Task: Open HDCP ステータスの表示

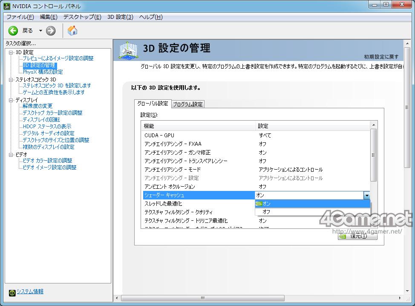Action: point(47,127)
